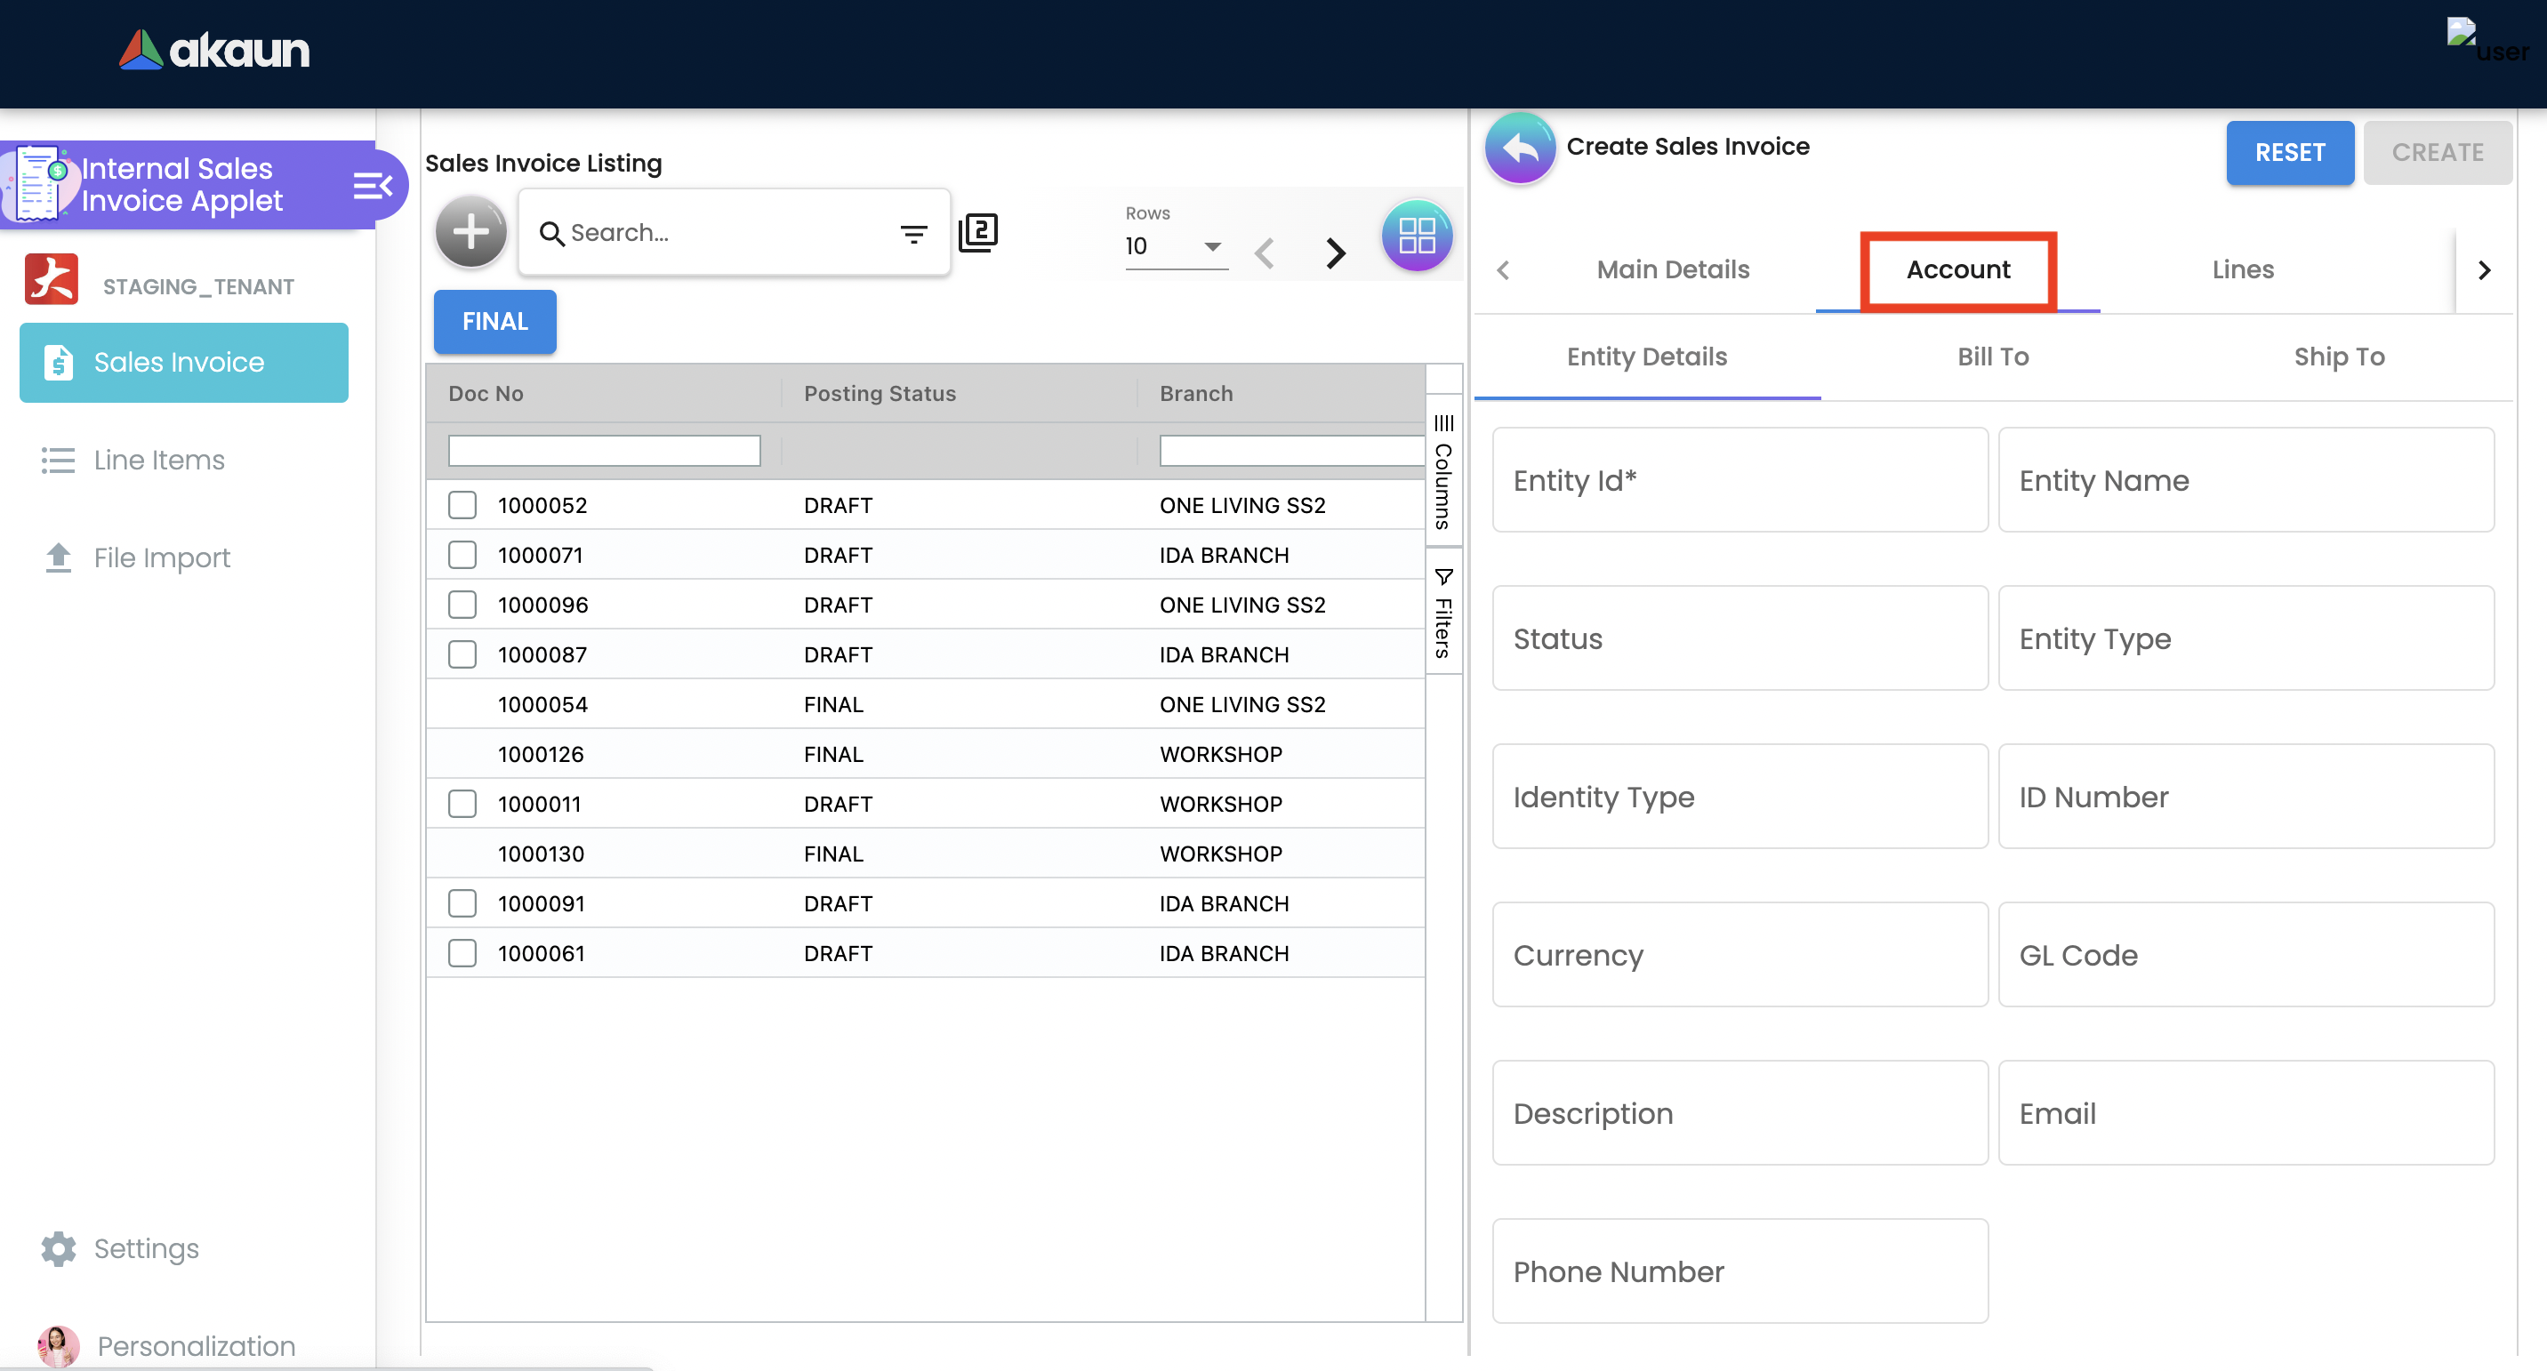Click the back arrow beside Create Sales Invoice
The image size is (2547, 1371).
click(1520, 148)
